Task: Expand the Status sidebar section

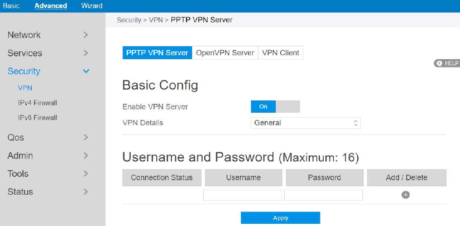Action: 47,191
